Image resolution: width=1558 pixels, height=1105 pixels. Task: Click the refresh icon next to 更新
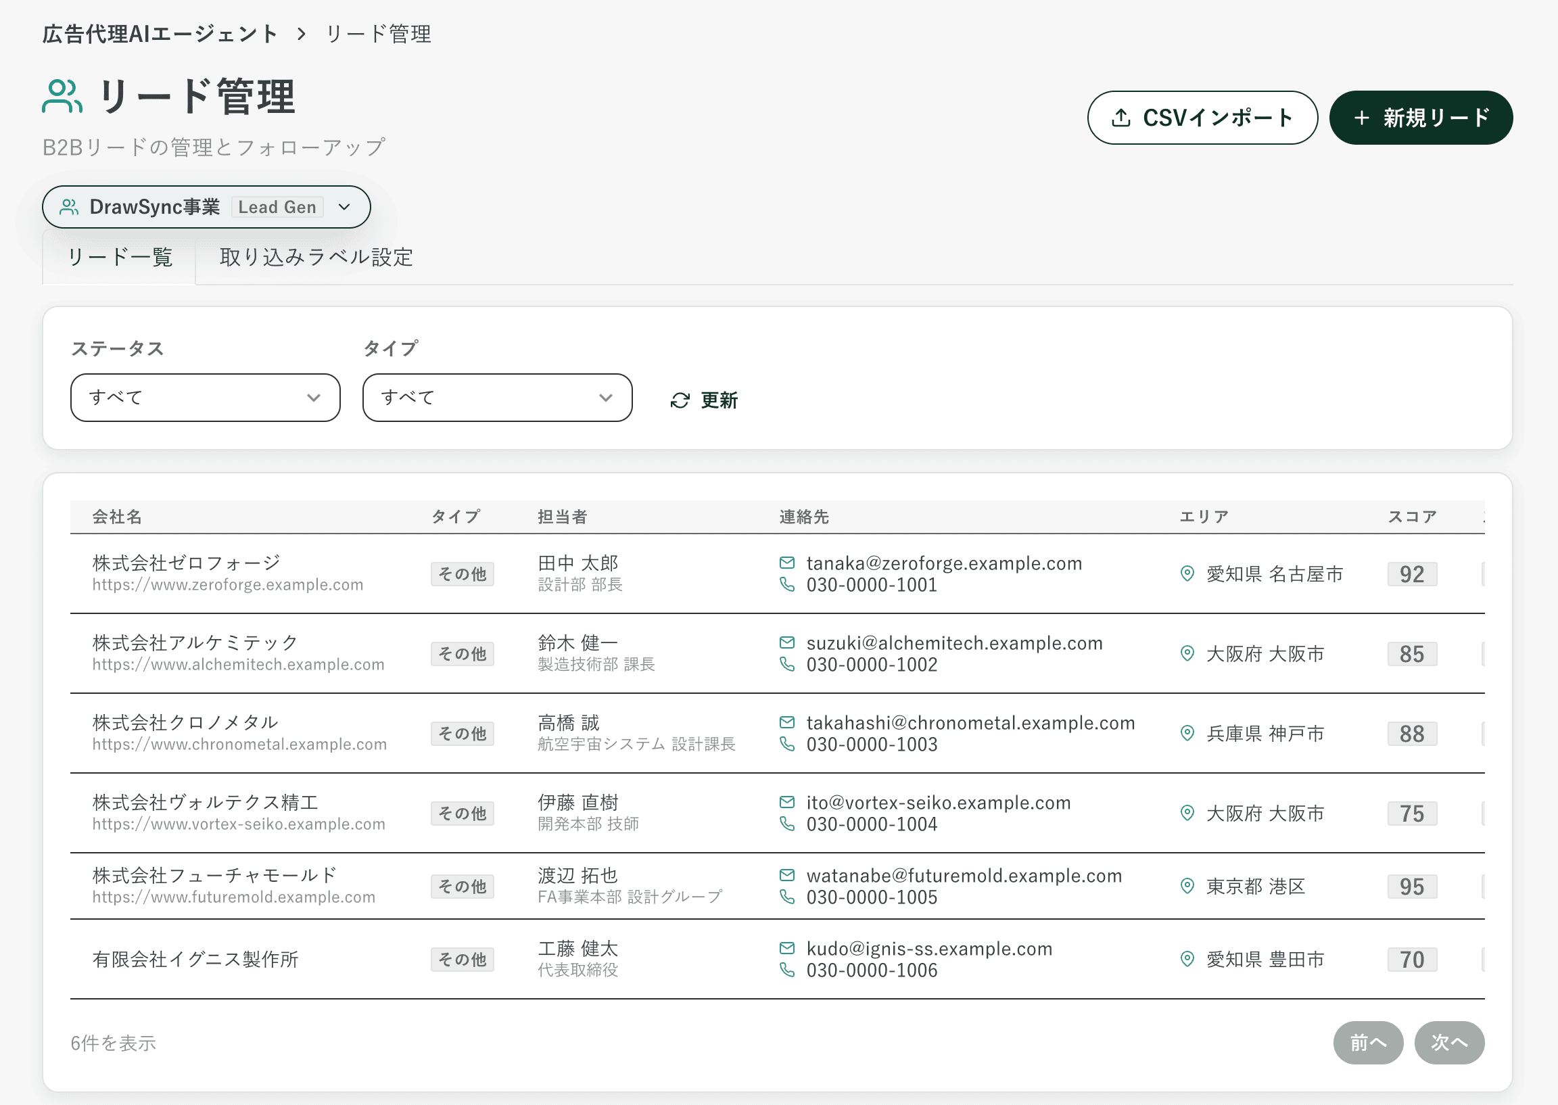pos(680,400)
